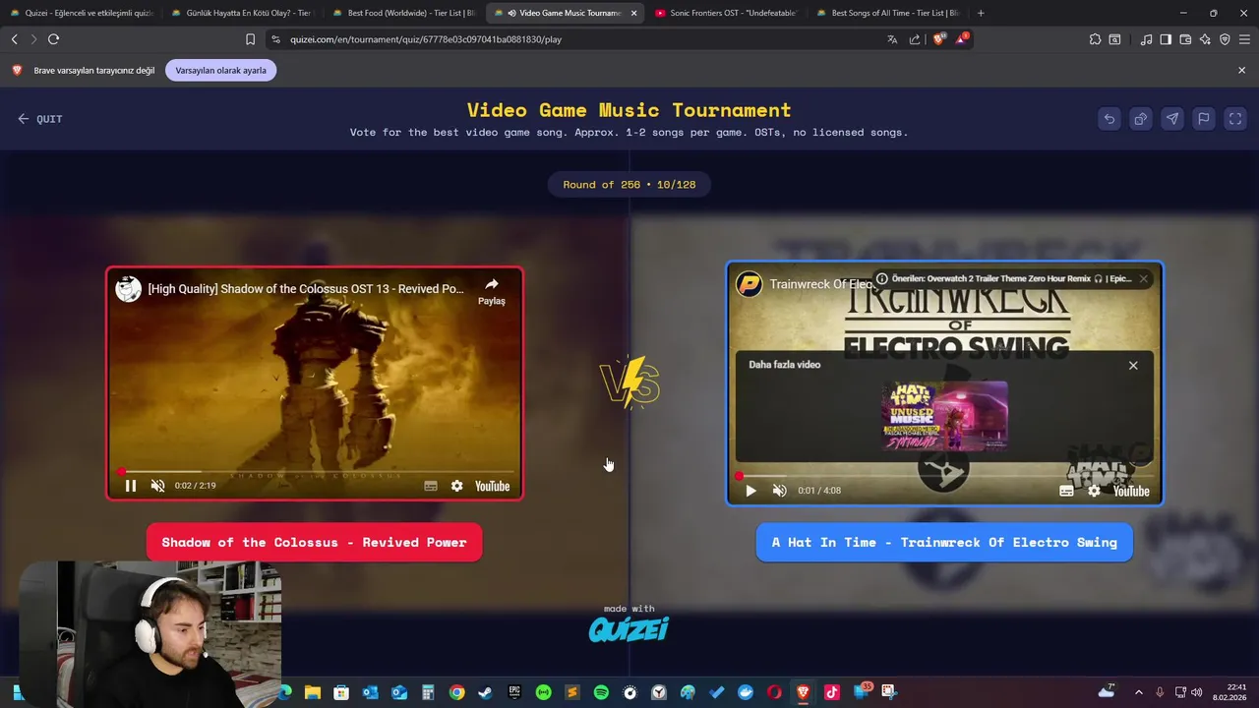Open settings gear on left YouTube player

pos(456,486)
